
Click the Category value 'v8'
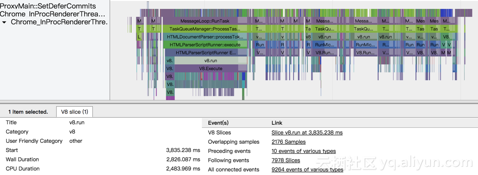click(72, 132)
